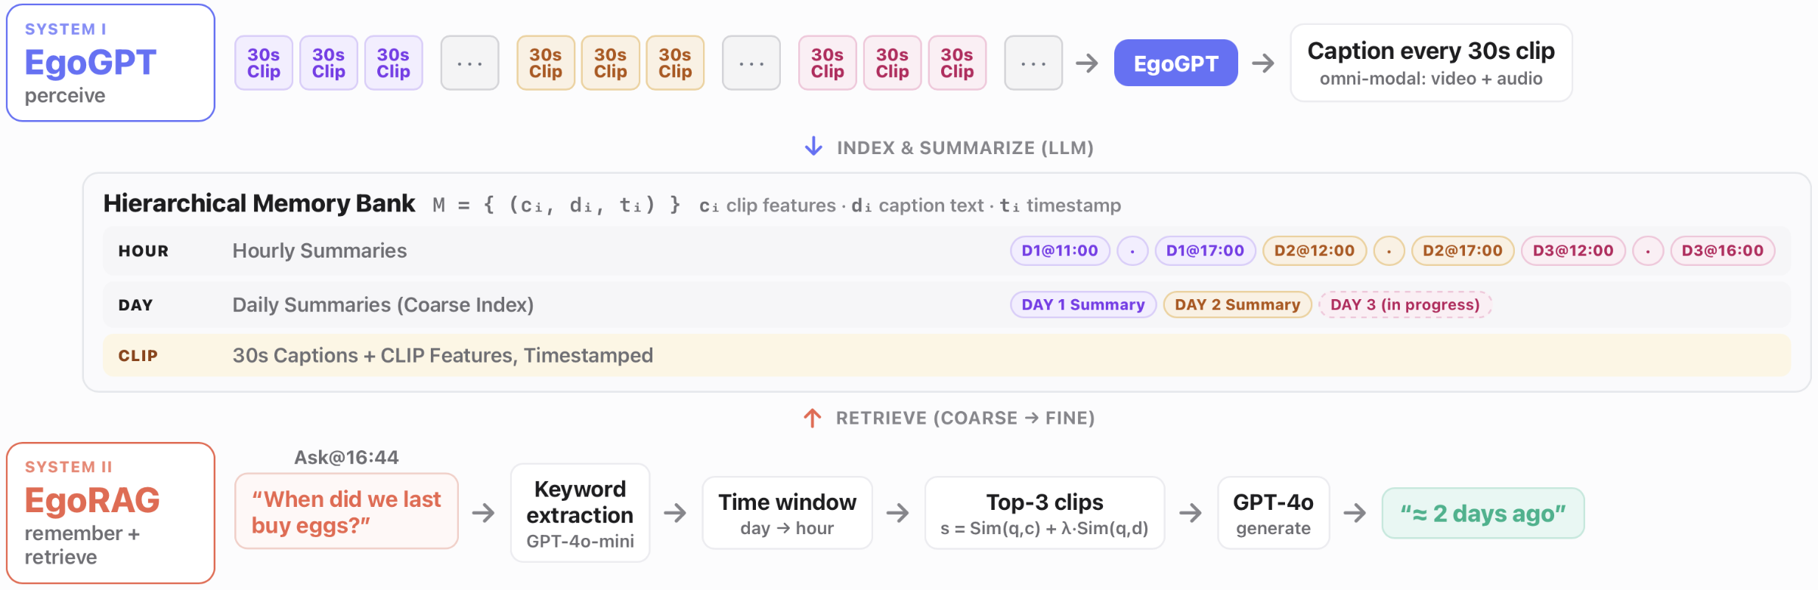Select the middle pink 30s Clip chip
Image resolution: width=1818 pixels, height=590 pixels.
(x=892, y=63)
